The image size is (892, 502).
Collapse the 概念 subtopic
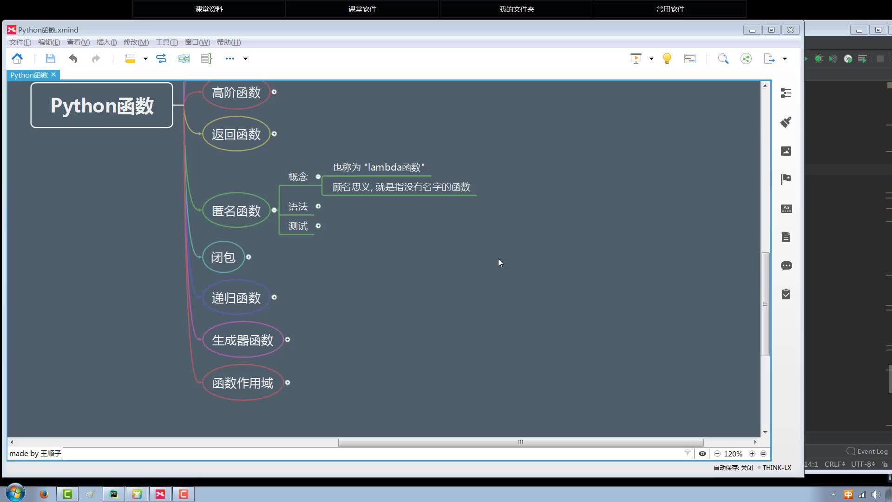click(x=318, y=177)
